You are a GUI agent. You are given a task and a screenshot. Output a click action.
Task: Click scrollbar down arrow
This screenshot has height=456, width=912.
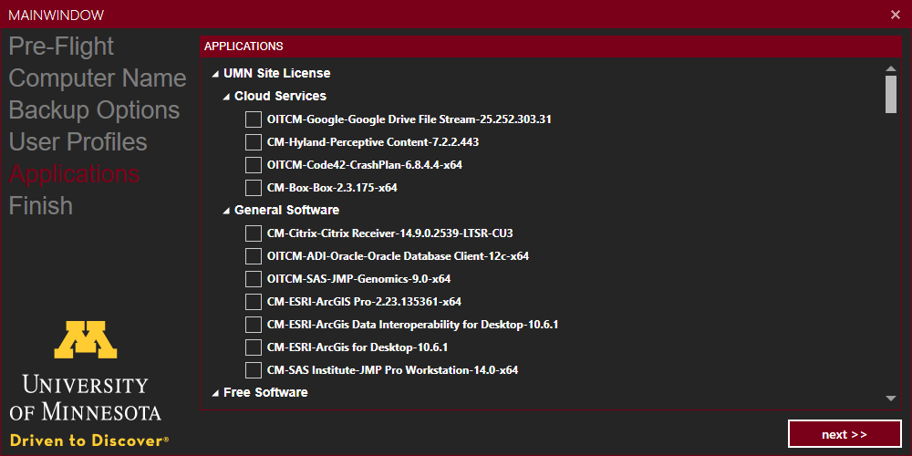[890, 399]
